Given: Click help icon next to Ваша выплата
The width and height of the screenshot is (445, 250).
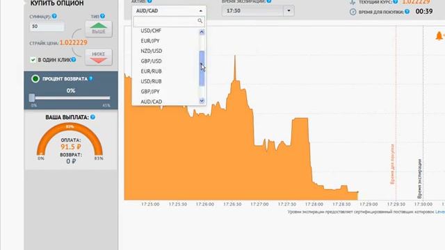Looking at the screenshot, I should [92, 117].
